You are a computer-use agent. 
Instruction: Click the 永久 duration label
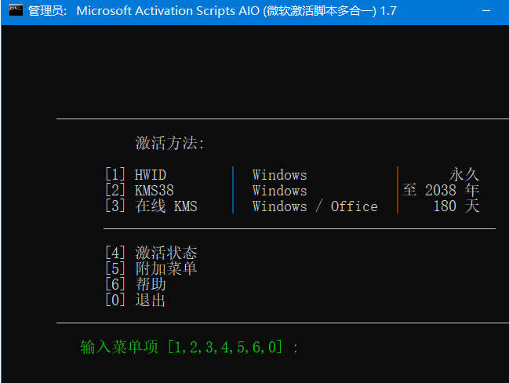464,175
